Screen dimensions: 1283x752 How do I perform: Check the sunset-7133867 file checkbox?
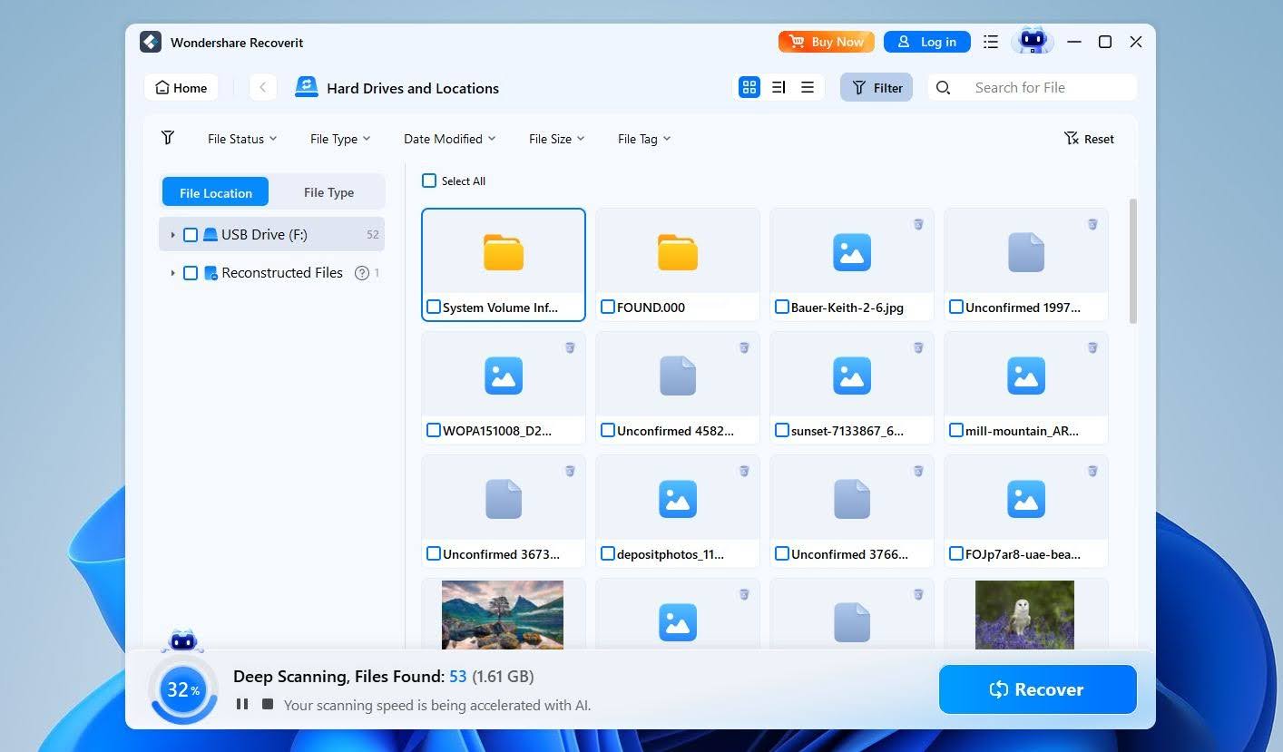coord(782,430)
